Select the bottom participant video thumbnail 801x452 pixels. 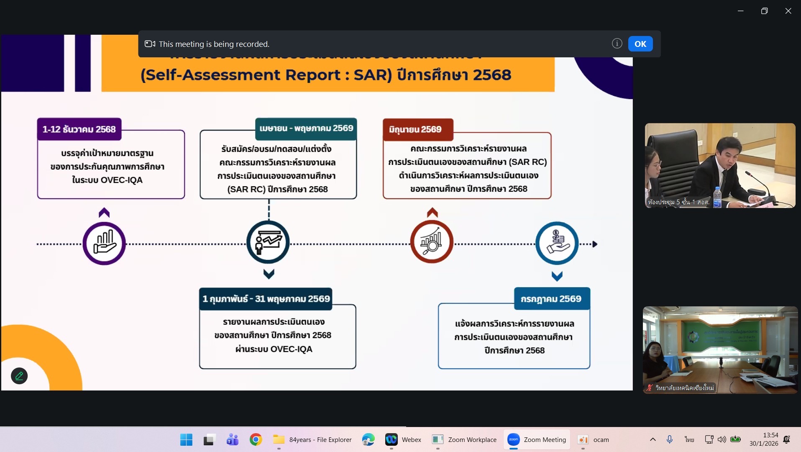pos(719,349)
